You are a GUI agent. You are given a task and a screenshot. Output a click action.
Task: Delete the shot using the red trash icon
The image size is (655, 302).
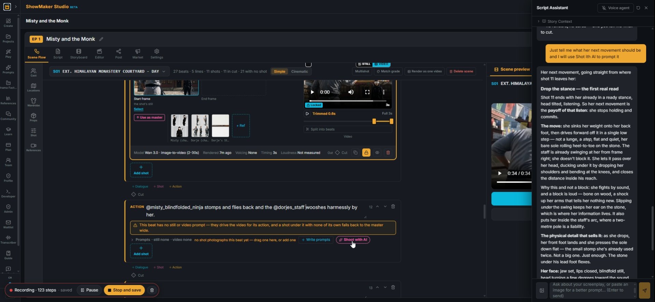pyautogui.click(x=388, y=153)
